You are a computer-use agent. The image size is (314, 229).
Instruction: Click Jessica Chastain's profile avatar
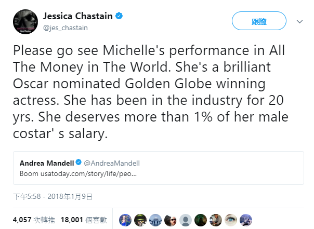[x=25, y=22]
